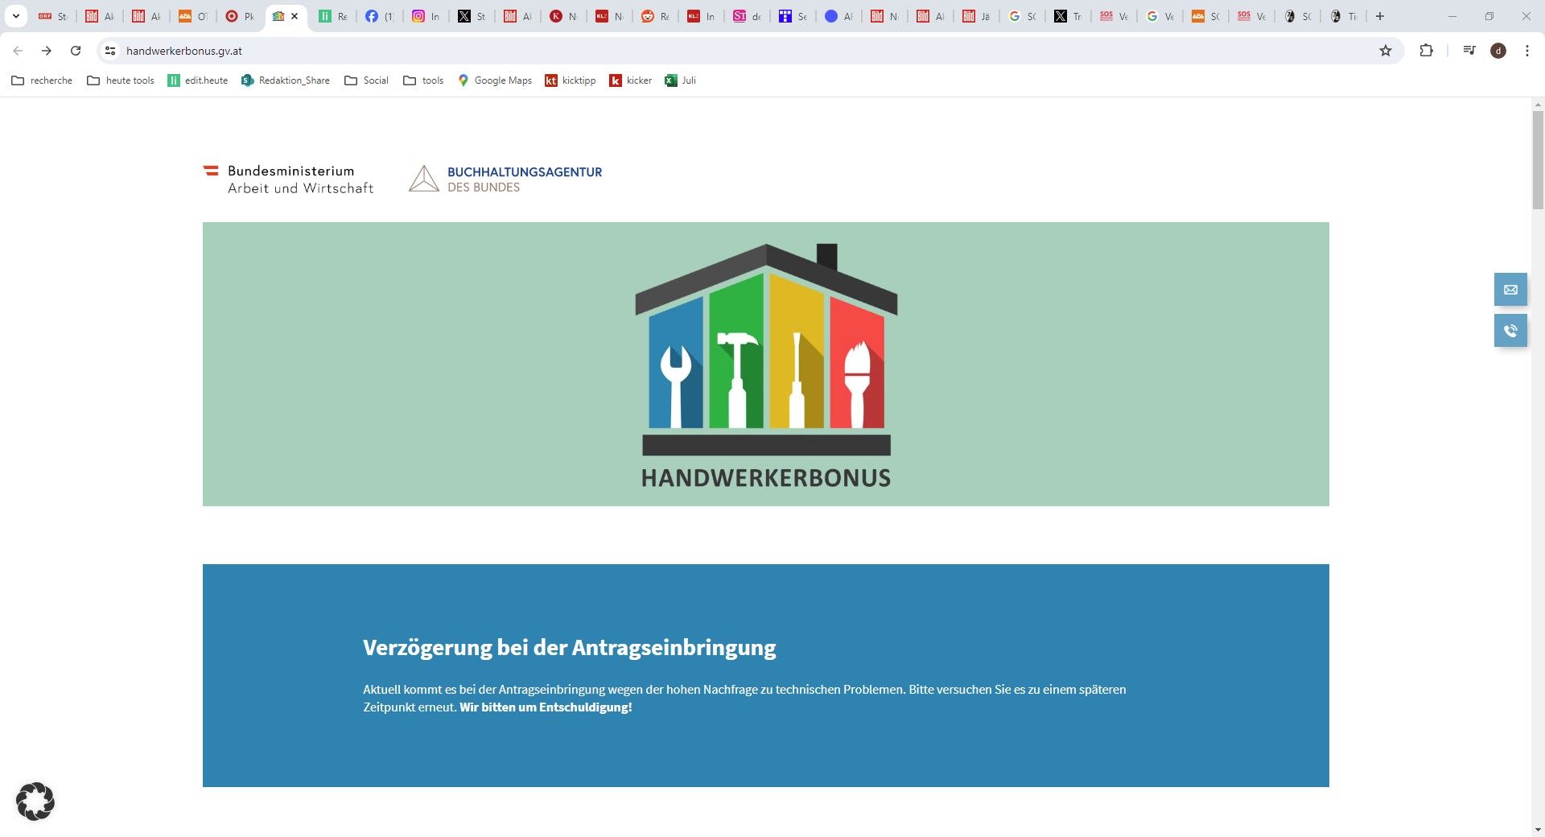Expand the recherche bookmarks folder

41,80
